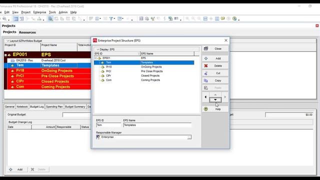This screenshot has width=320, height=180.
Task: Open the Layout 0ZPortfolios Budget dropdown
Action: click(x=8, y=41)
